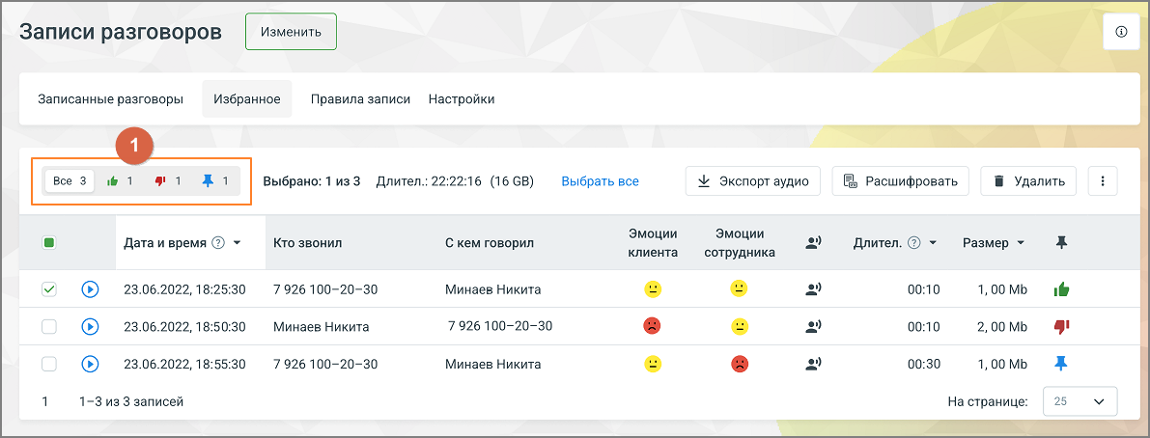Click the Эмоции клиента column header

point(653,243)
